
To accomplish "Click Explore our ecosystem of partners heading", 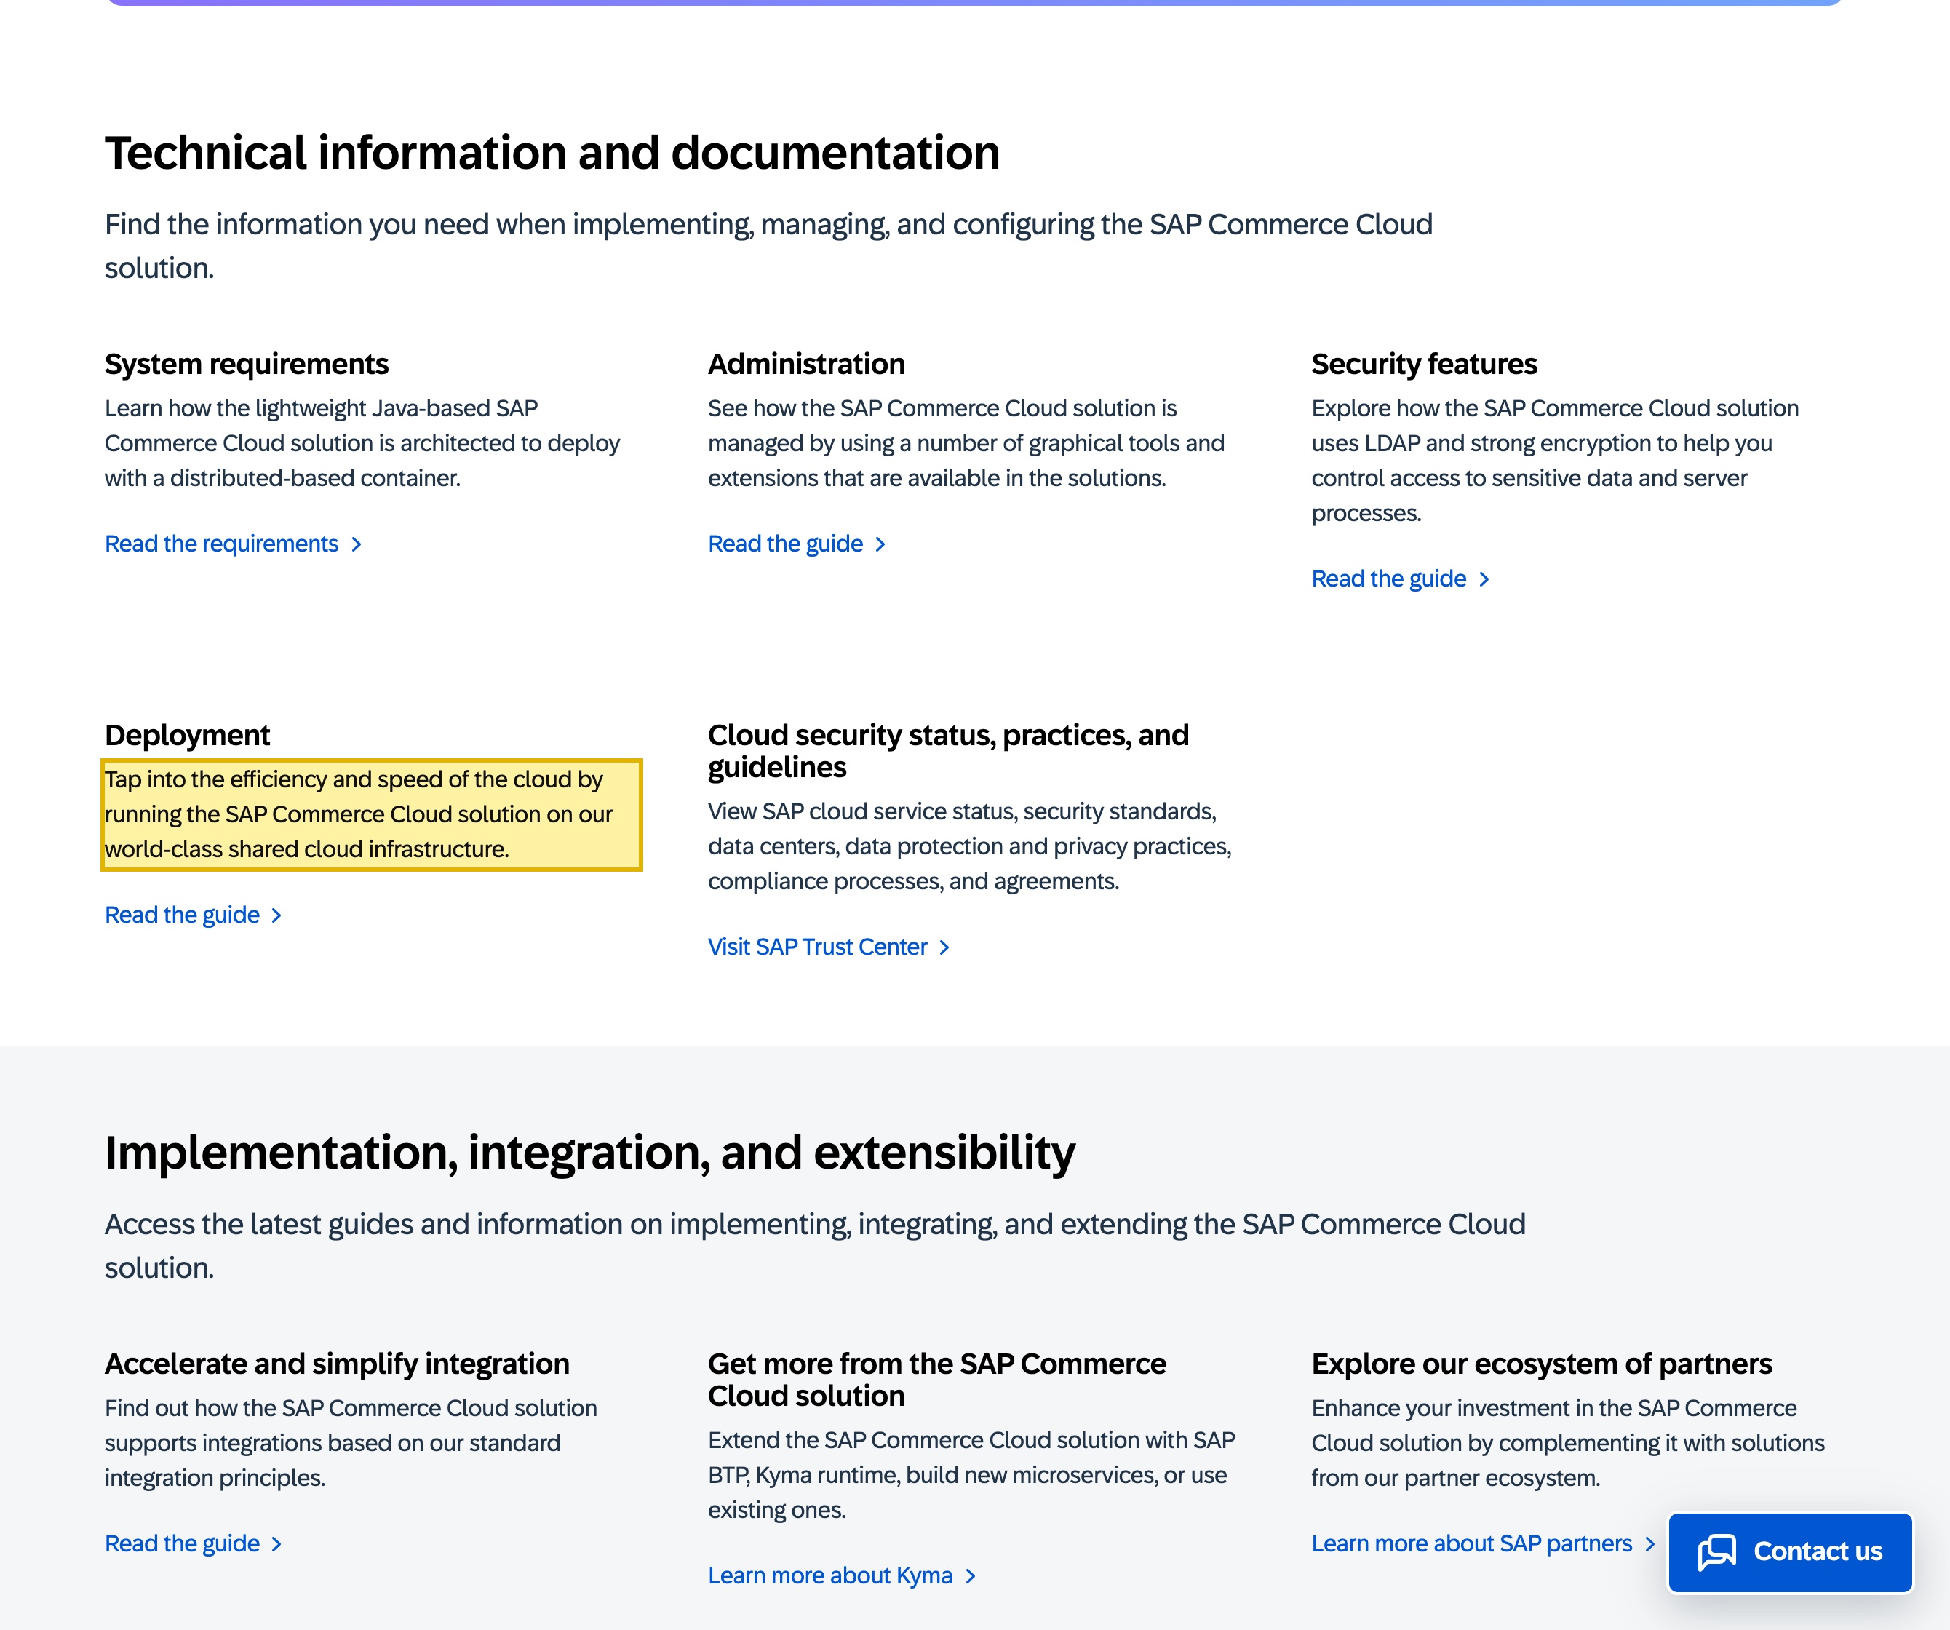I will pyautogui.click(x=1541, y=1364).
